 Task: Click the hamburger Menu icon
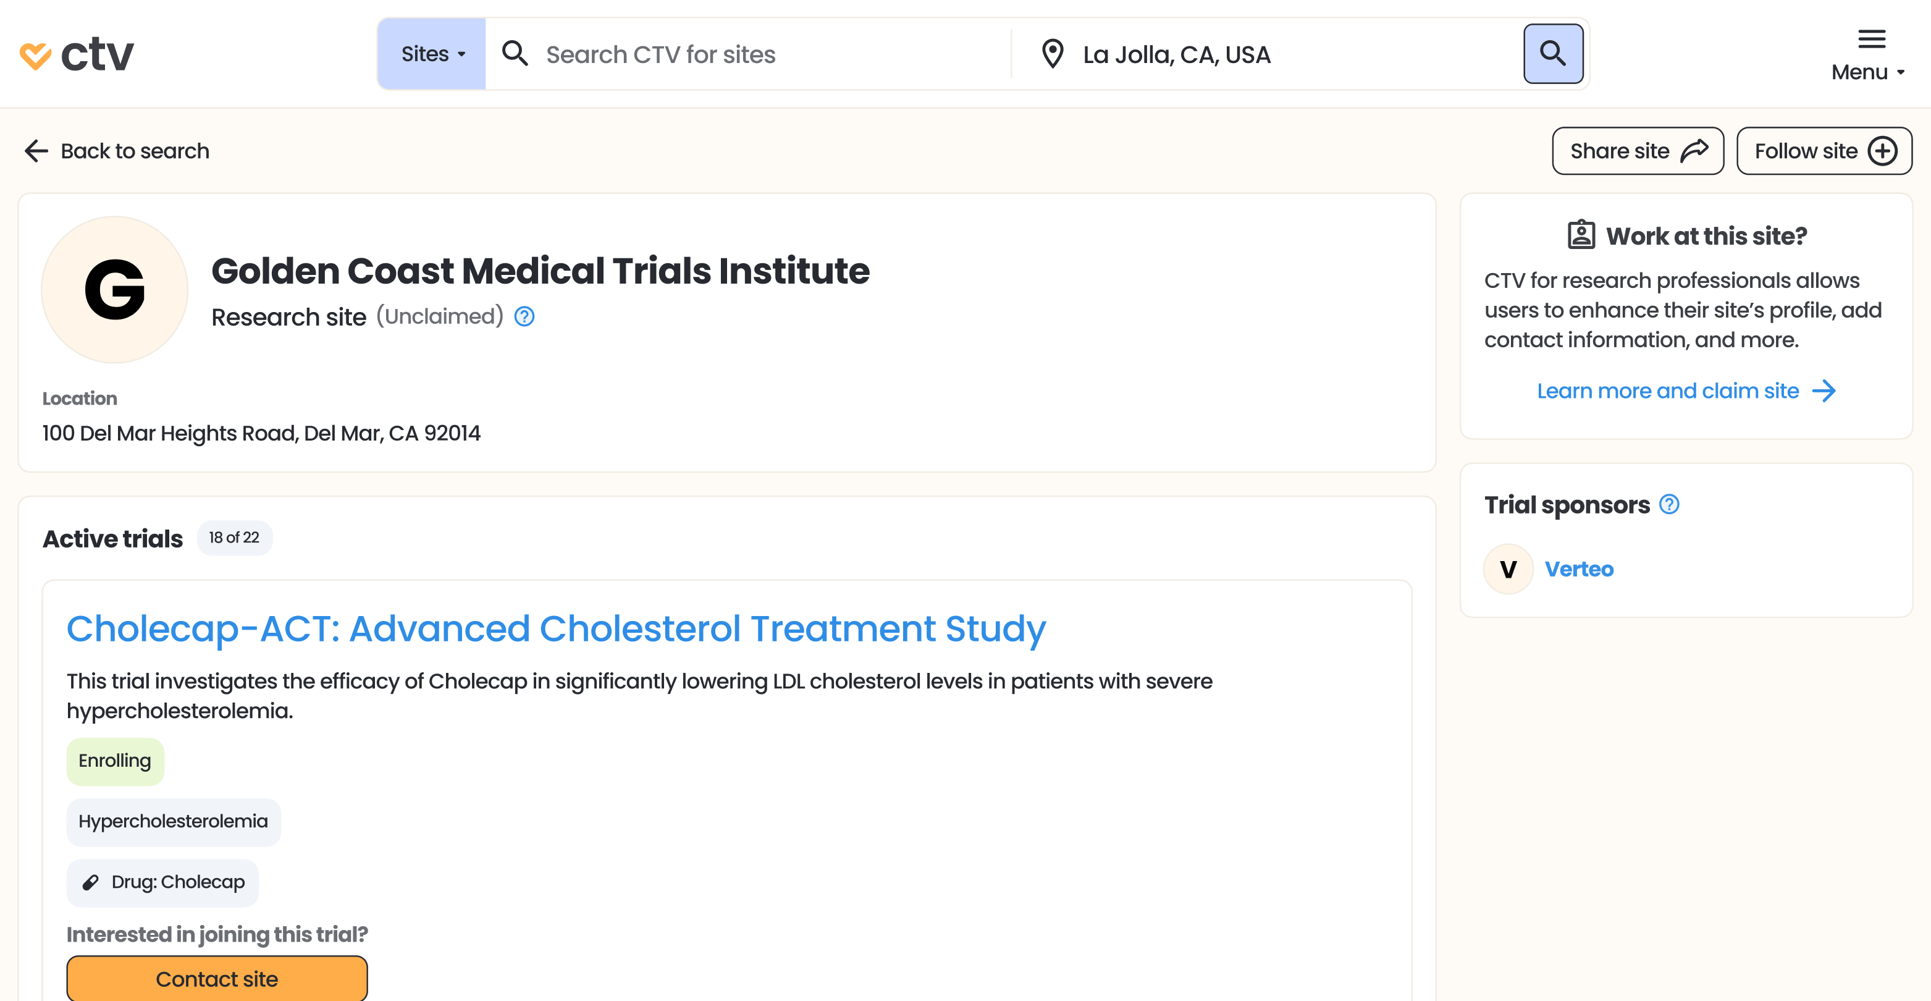coord(1871,39)
